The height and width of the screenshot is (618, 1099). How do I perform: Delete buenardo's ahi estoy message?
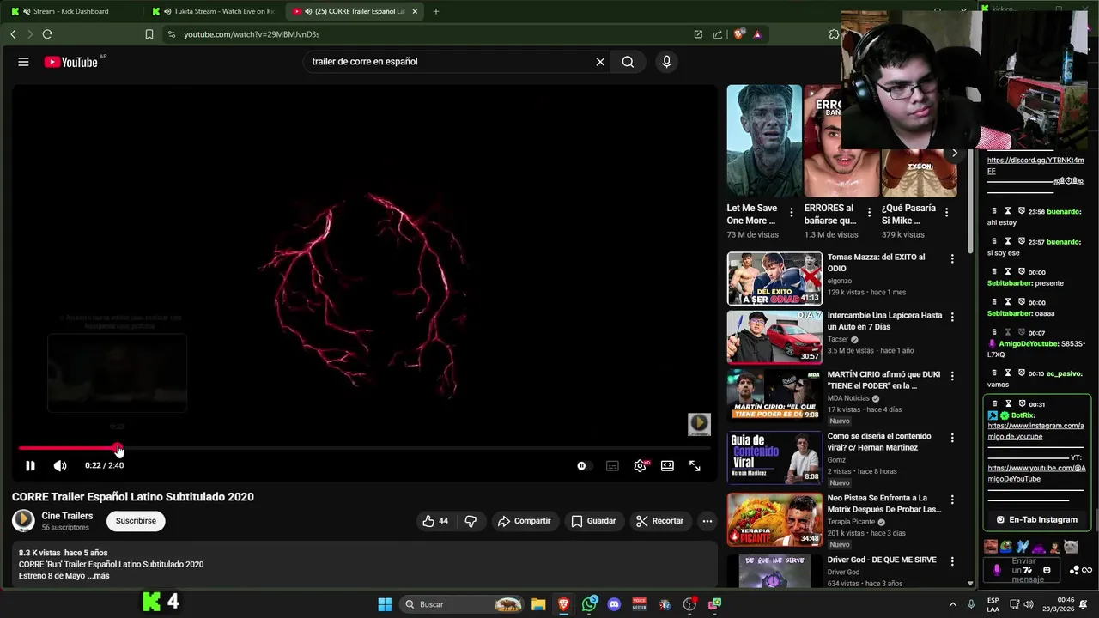point(994,211)
